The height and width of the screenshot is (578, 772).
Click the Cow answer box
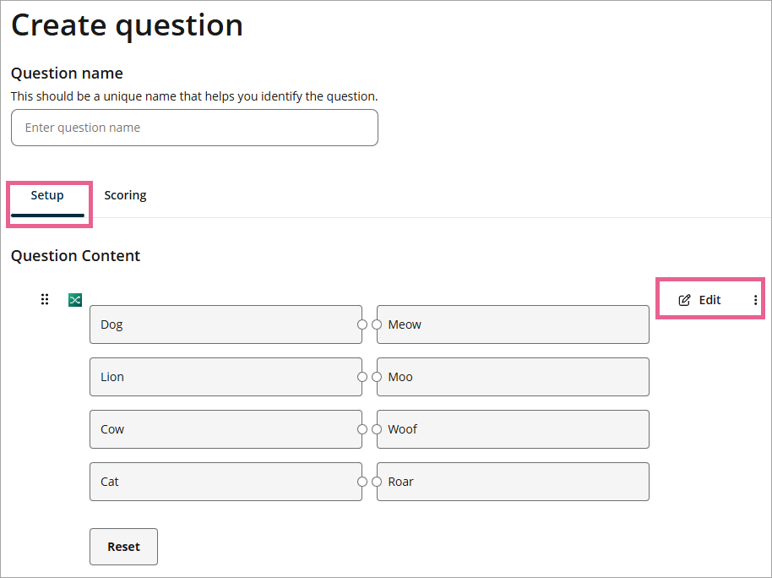[x=225, y=429]
